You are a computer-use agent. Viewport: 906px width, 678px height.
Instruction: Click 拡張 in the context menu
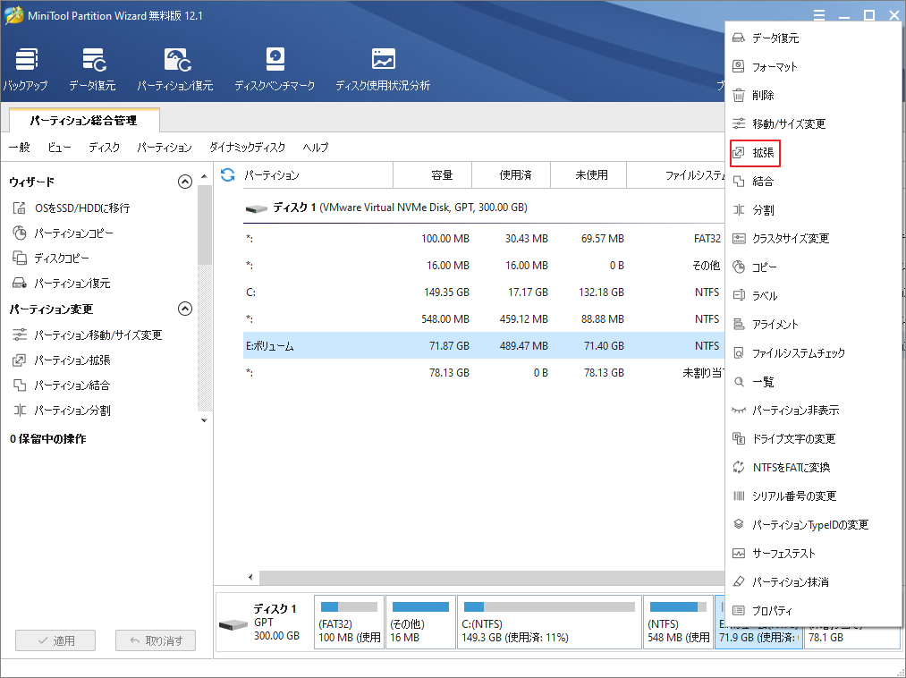pos(813,153)
